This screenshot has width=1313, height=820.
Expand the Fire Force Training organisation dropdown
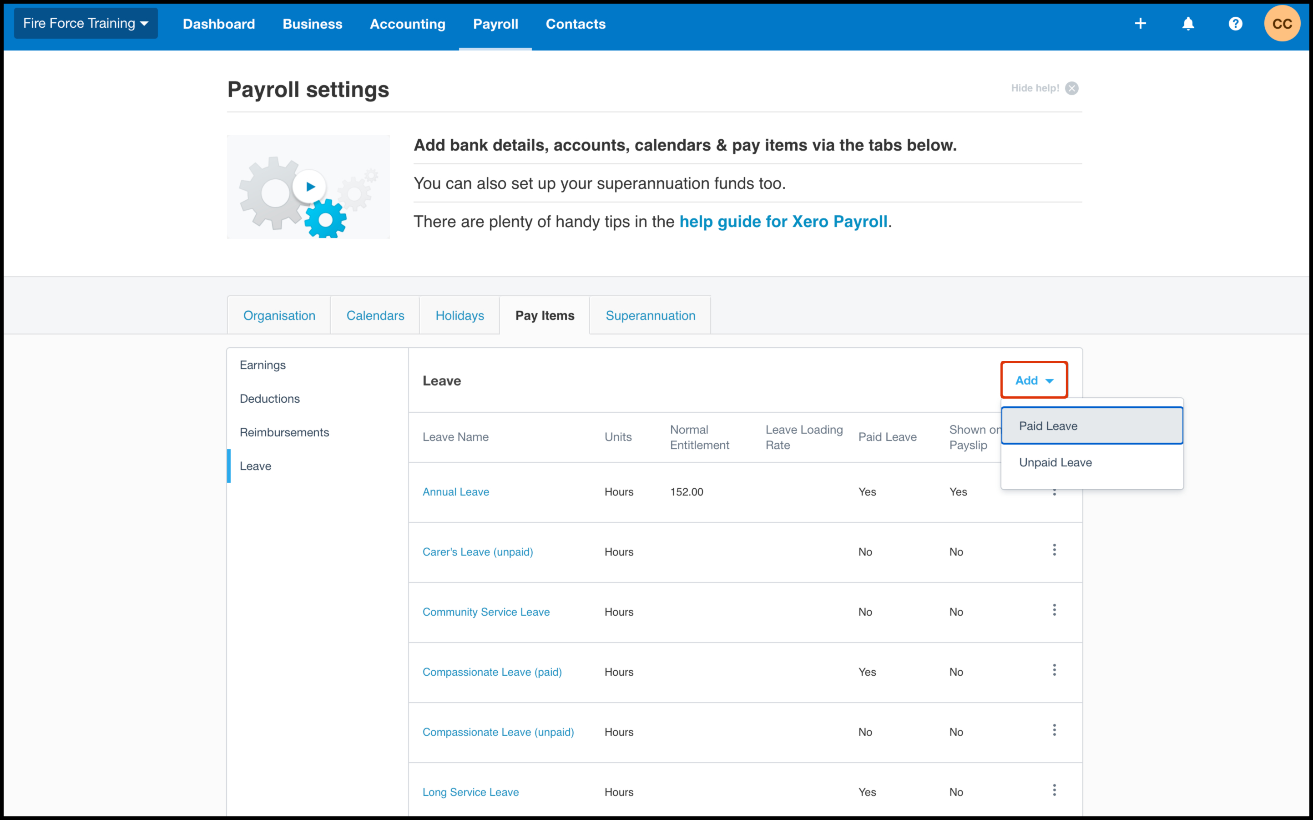(86, 23)
